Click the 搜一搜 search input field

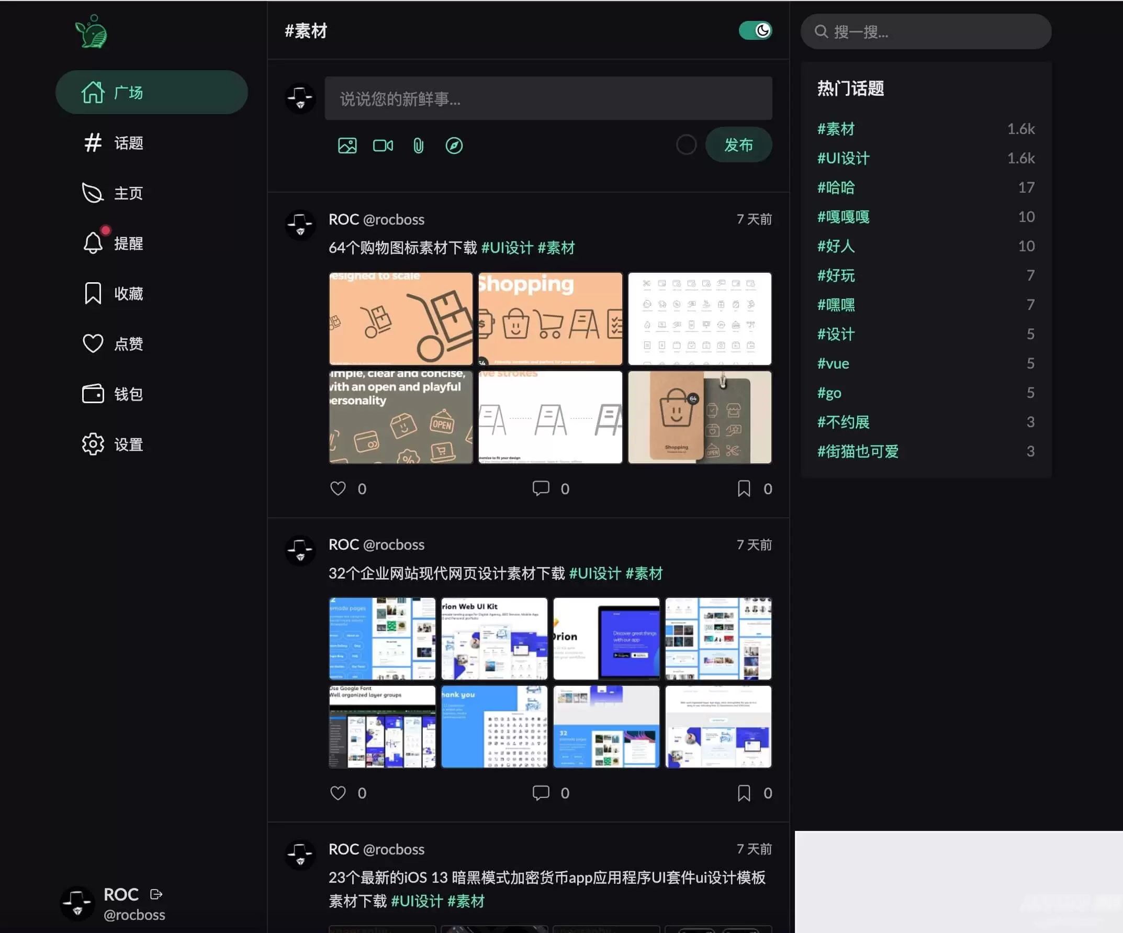pos(925,32)
